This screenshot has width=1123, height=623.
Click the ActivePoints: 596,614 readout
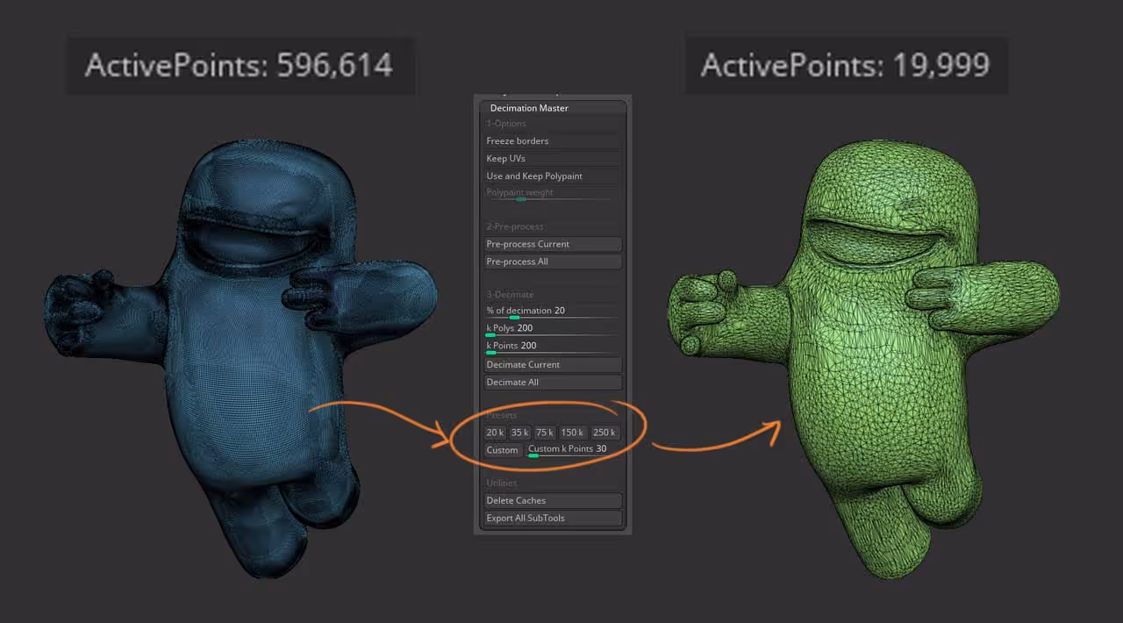(x=239, y=65)
